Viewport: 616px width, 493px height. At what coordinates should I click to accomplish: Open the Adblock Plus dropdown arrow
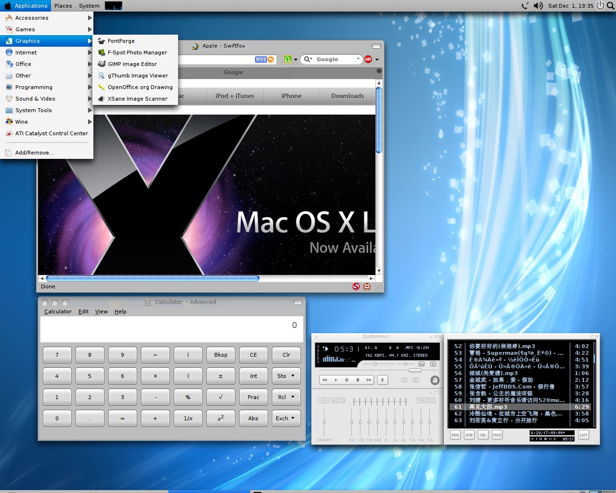(x=377, y=60)
